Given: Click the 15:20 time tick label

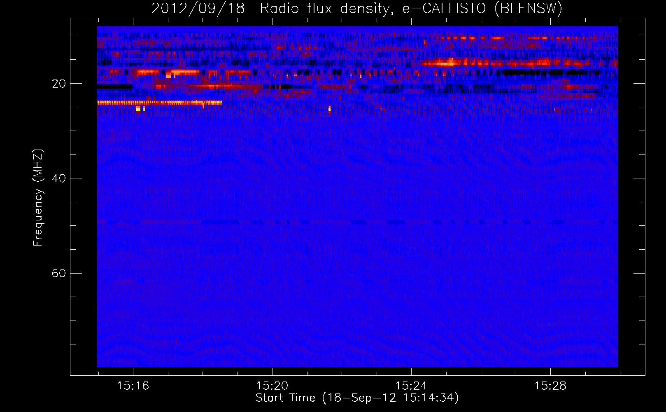Looking at the screenshot, I should click(x=272, y=386).
